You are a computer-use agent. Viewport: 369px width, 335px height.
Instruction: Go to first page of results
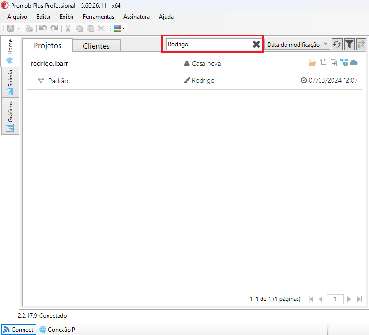point(311,299)
